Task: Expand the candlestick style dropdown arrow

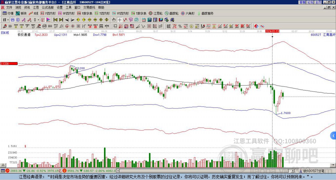Action: (x=38, y=20)
